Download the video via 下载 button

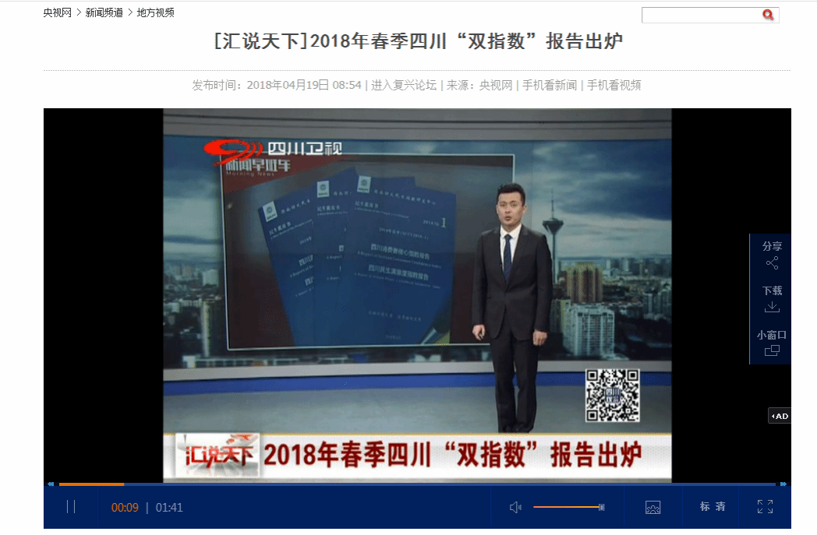772,299
